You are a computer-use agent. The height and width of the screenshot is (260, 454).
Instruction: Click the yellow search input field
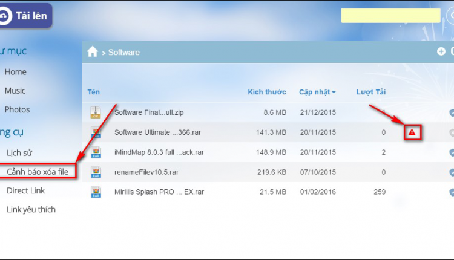coord(390,15)
